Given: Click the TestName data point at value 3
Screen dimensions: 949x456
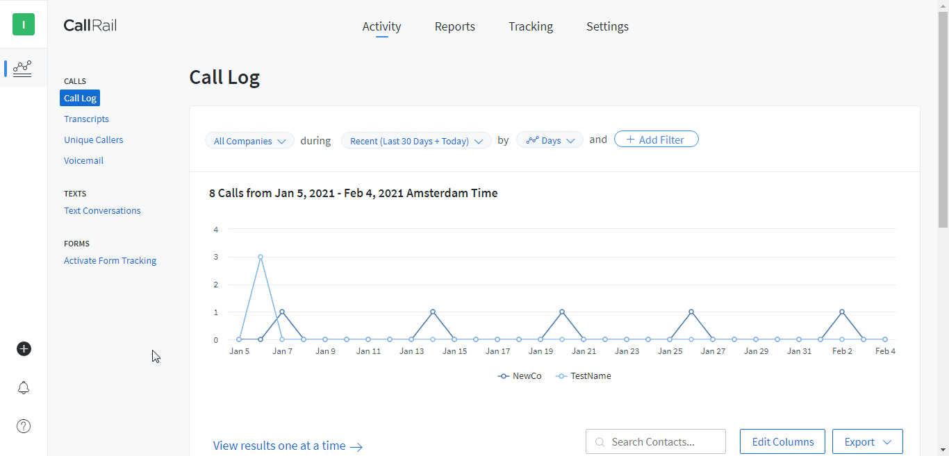Looking at the screenshot, I should [261, 257].
